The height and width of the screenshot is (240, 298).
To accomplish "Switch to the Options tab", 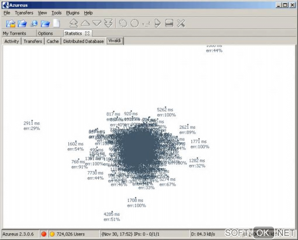I will click(45, 34).
